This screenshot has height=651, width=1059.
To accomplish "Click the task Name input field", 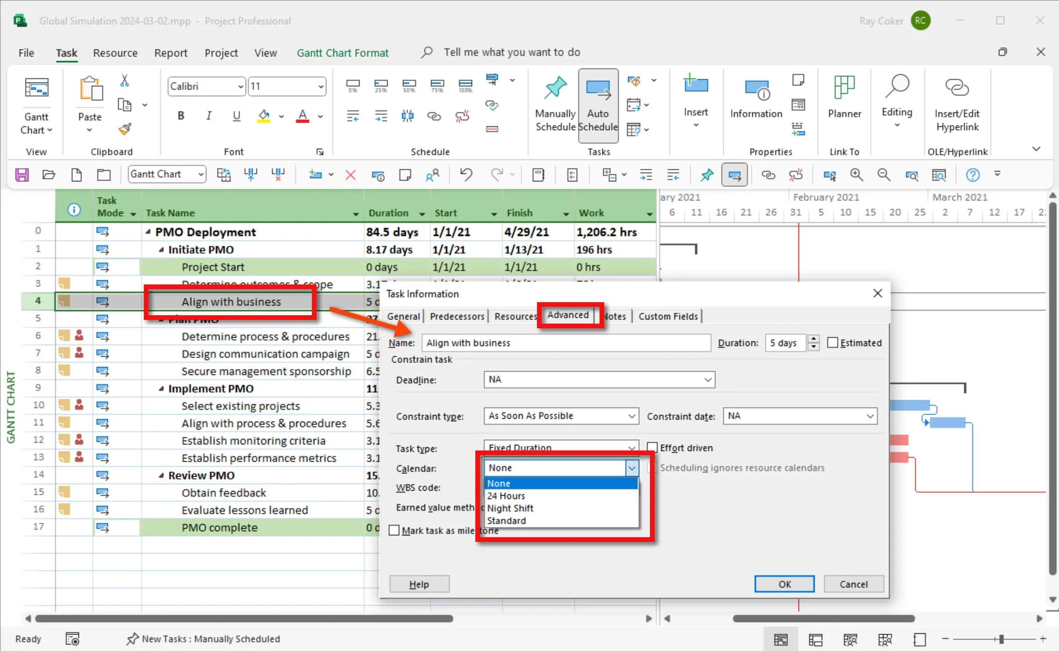I will [566, 343].
